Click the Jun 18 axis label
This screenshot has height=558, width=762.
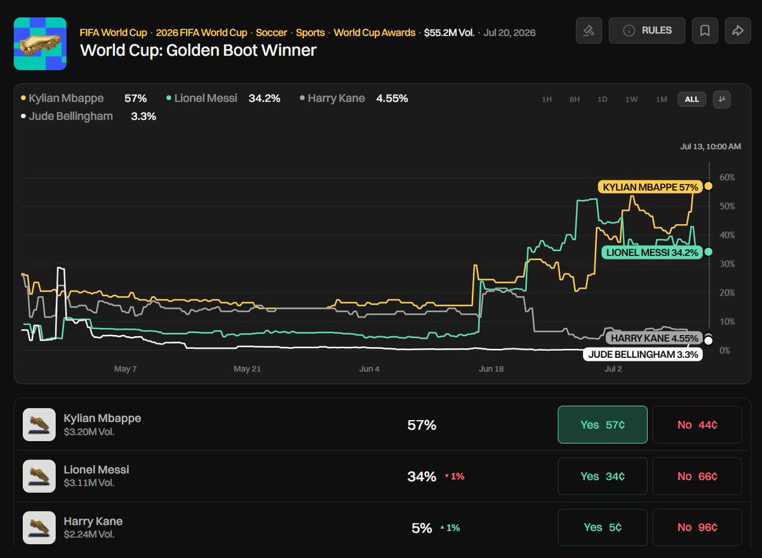pyautogui.click(x=491, y=369)
